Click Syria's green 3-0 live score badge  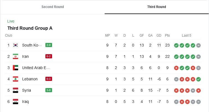[49, 90]
